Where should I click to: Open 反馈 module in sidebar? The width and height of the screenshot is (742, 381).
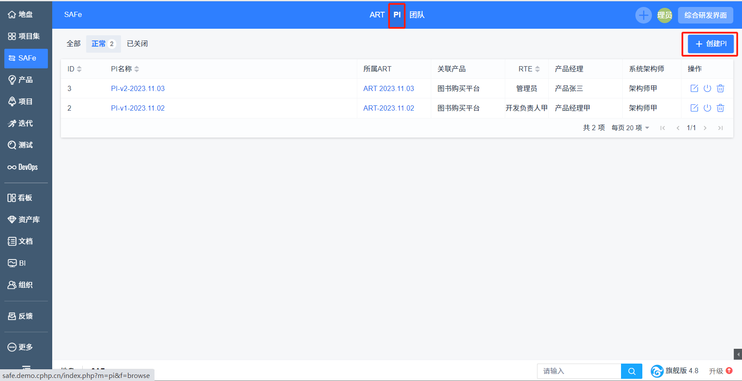pos(26,316)
